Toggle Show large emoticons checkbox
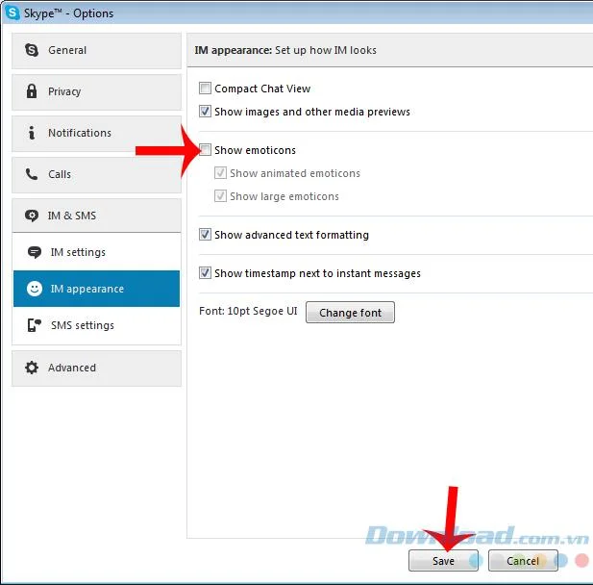The width and height of the screenshot is (593, 585). click(220, 196)
